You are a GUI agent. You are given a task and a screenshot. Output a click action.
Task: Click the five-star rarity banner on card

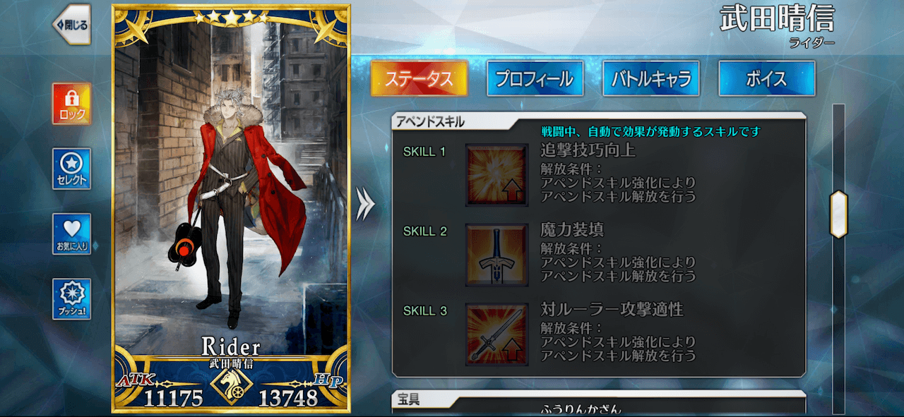coord(231,16)
